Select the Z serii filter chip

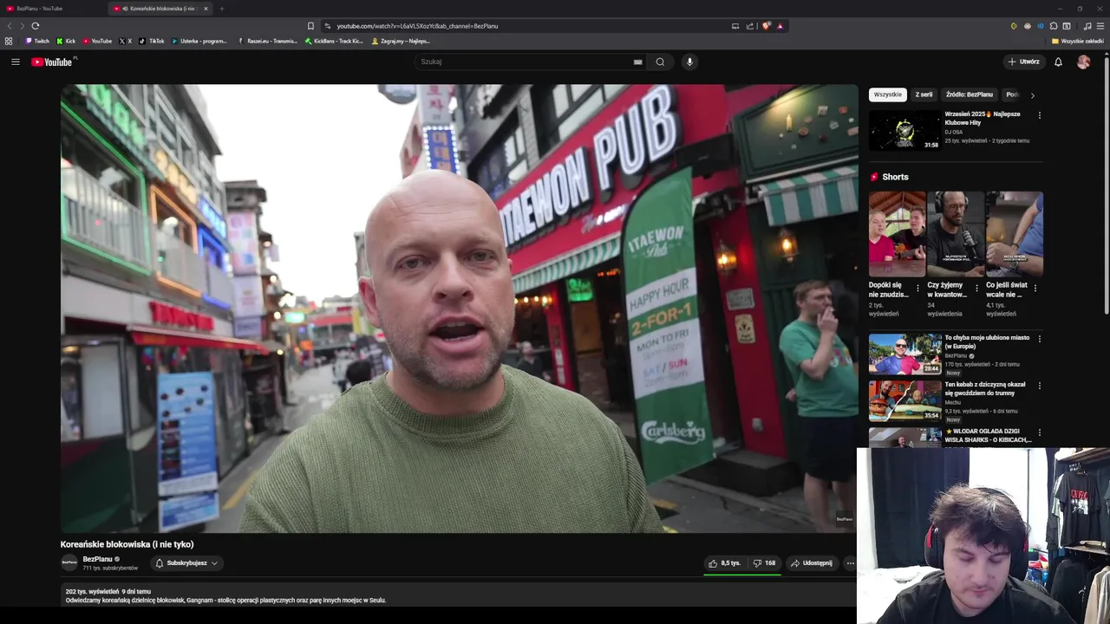point(924,94)
